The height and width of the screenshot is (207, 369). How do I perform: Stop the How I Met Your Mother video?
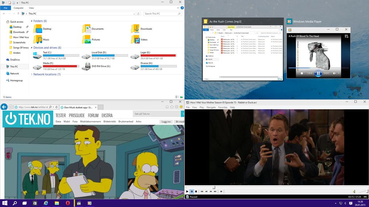click(x=196, y=192)
